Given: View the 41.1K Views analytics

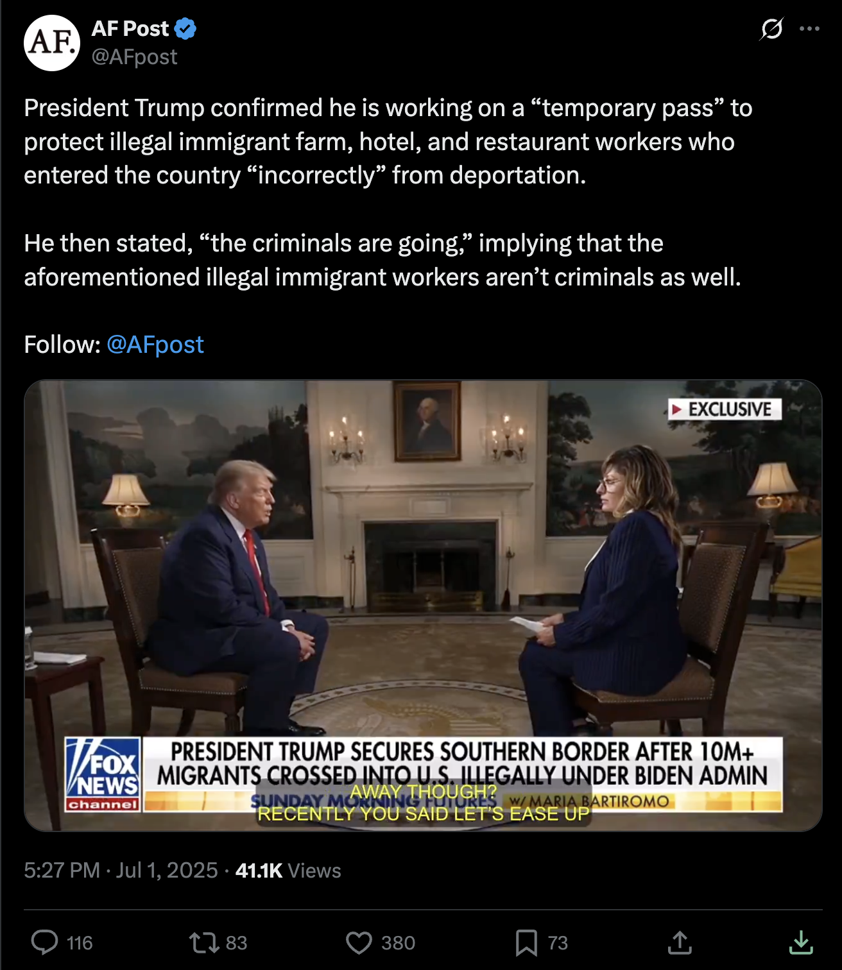Looking at the screenshot, I should coord(288,871).
